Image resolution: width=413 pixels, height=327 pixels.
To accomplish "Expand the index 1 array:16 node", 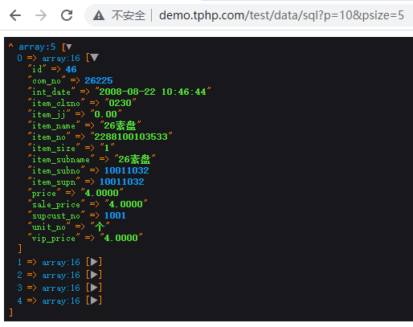I will pos(94,262).
